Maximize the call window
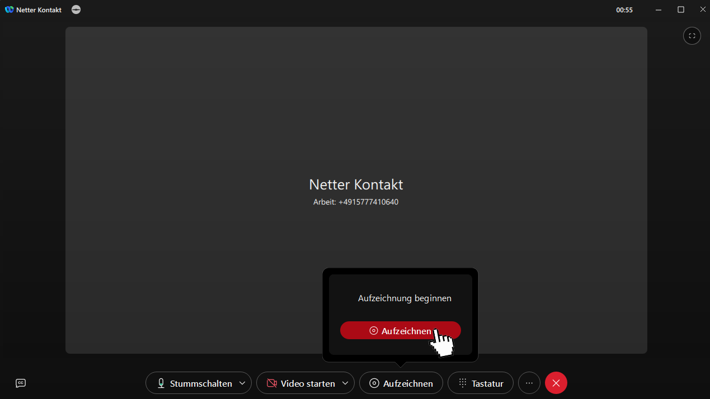The height and width of the screenshot is (399, 710). pos(681,9)
